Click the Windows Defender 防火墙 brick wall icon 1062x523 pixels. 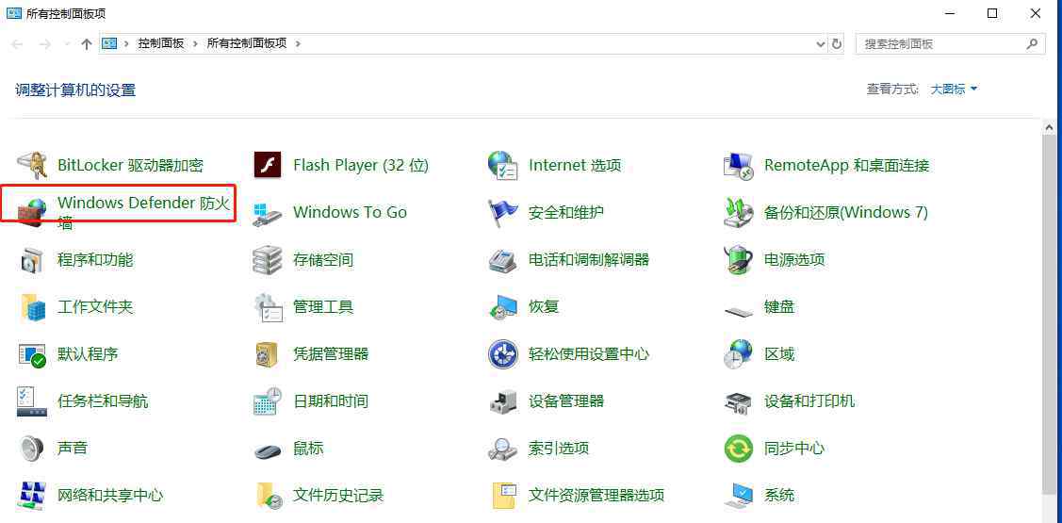click(x=31, y=212)
